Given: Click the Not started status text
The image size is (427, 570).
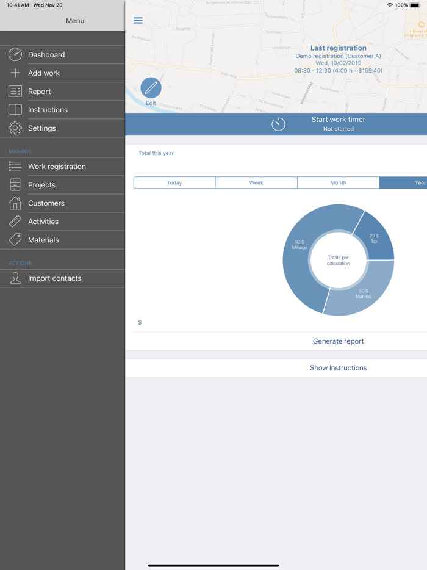Looking at the screenshot, I should point(339,129).
